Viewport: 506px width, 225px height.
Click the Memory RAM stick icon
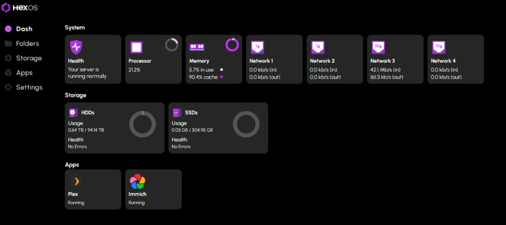197,47
